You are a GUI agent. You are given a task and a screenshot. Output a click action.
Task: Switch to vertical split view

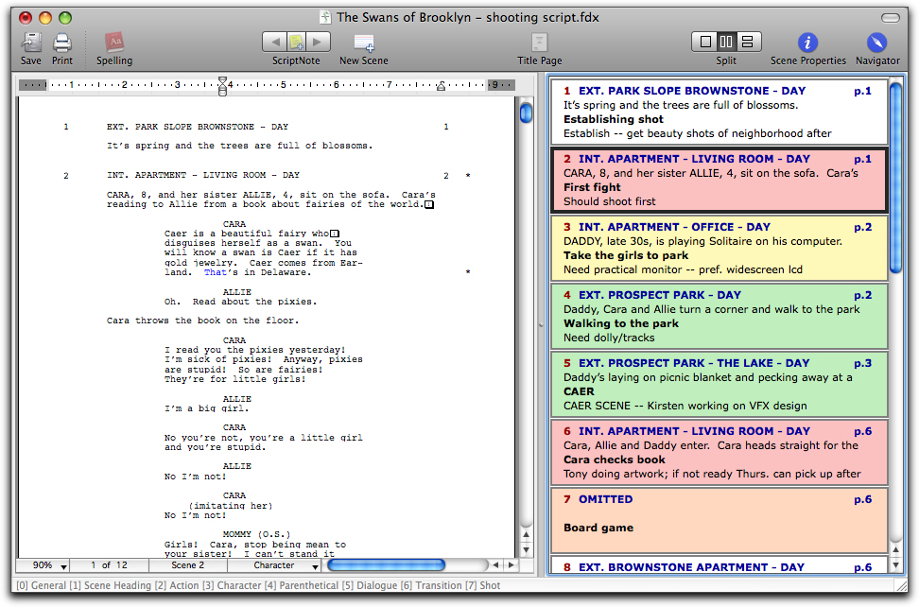[x=726, y=42]
